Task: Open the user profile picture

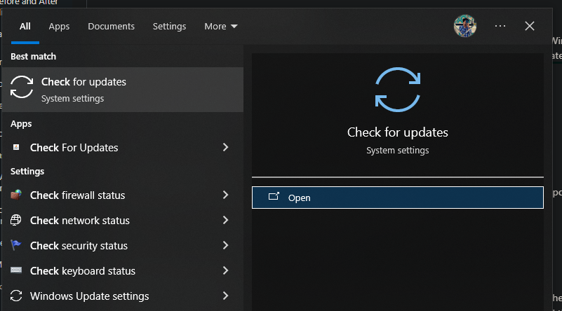Action: coord(465,27)
